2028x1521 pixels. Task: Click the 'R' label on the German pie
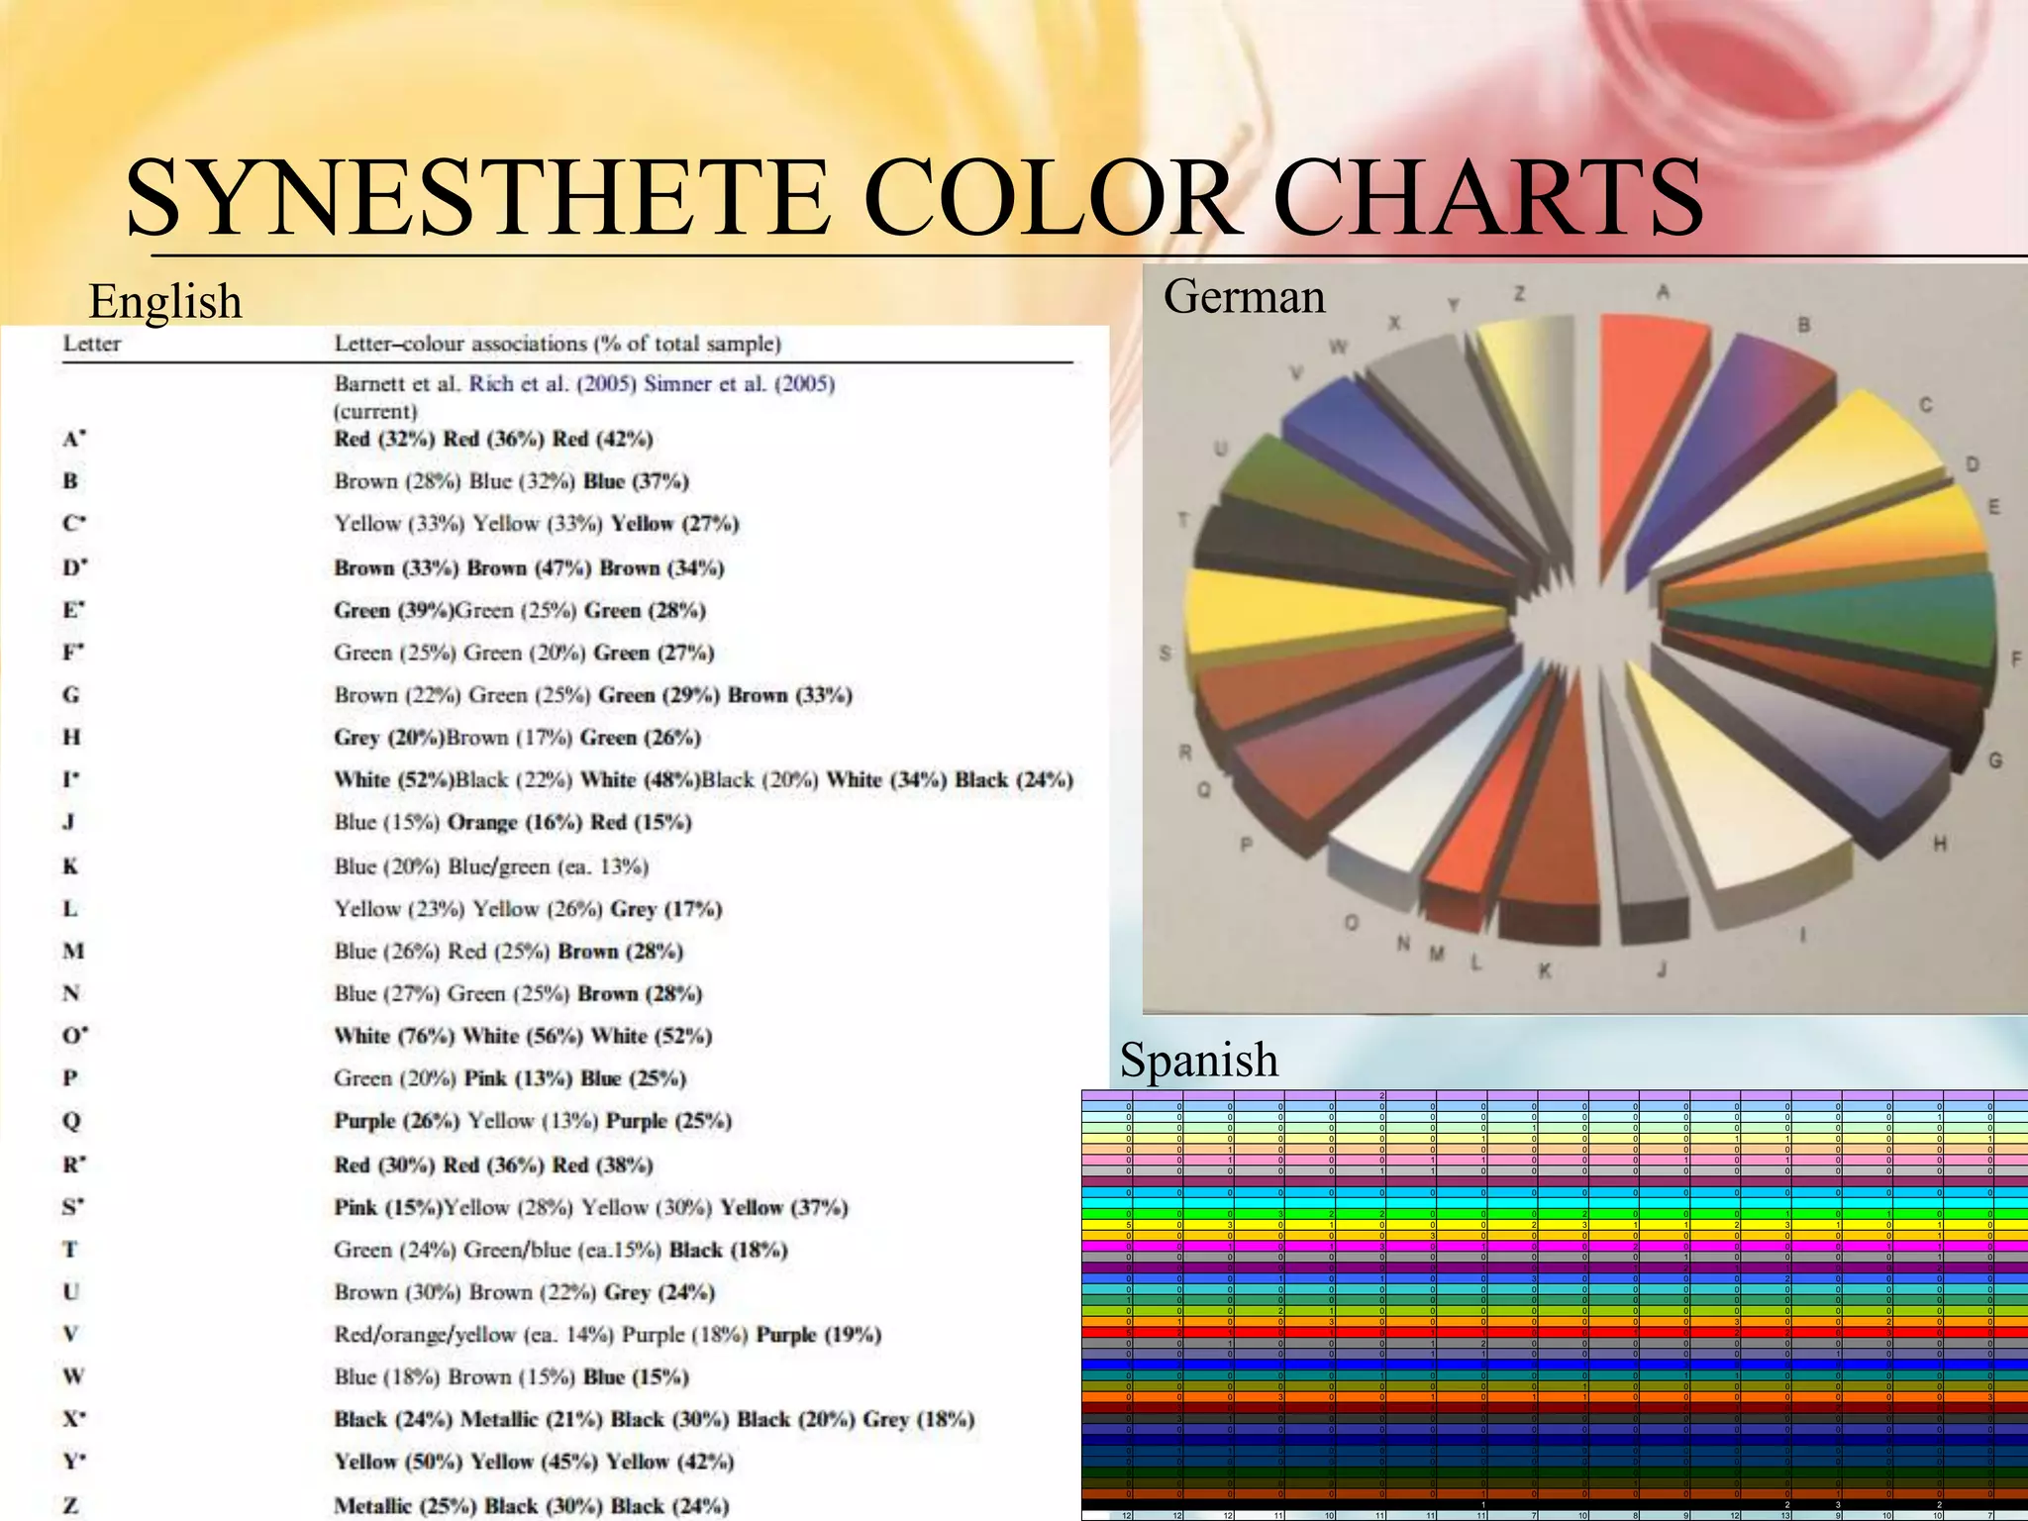tap(1185, 753)
